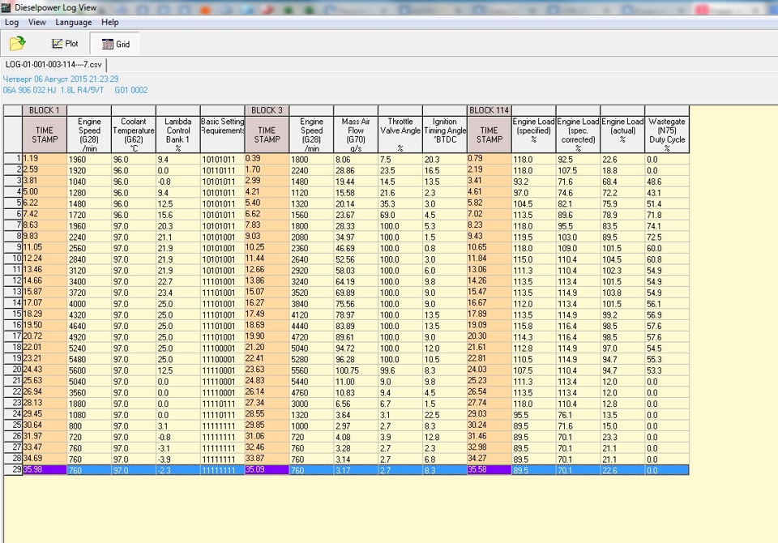The height and width of the screenshot is (543, 778).
Task: Switch to Plot view
Action: click(x=65, y=44)
